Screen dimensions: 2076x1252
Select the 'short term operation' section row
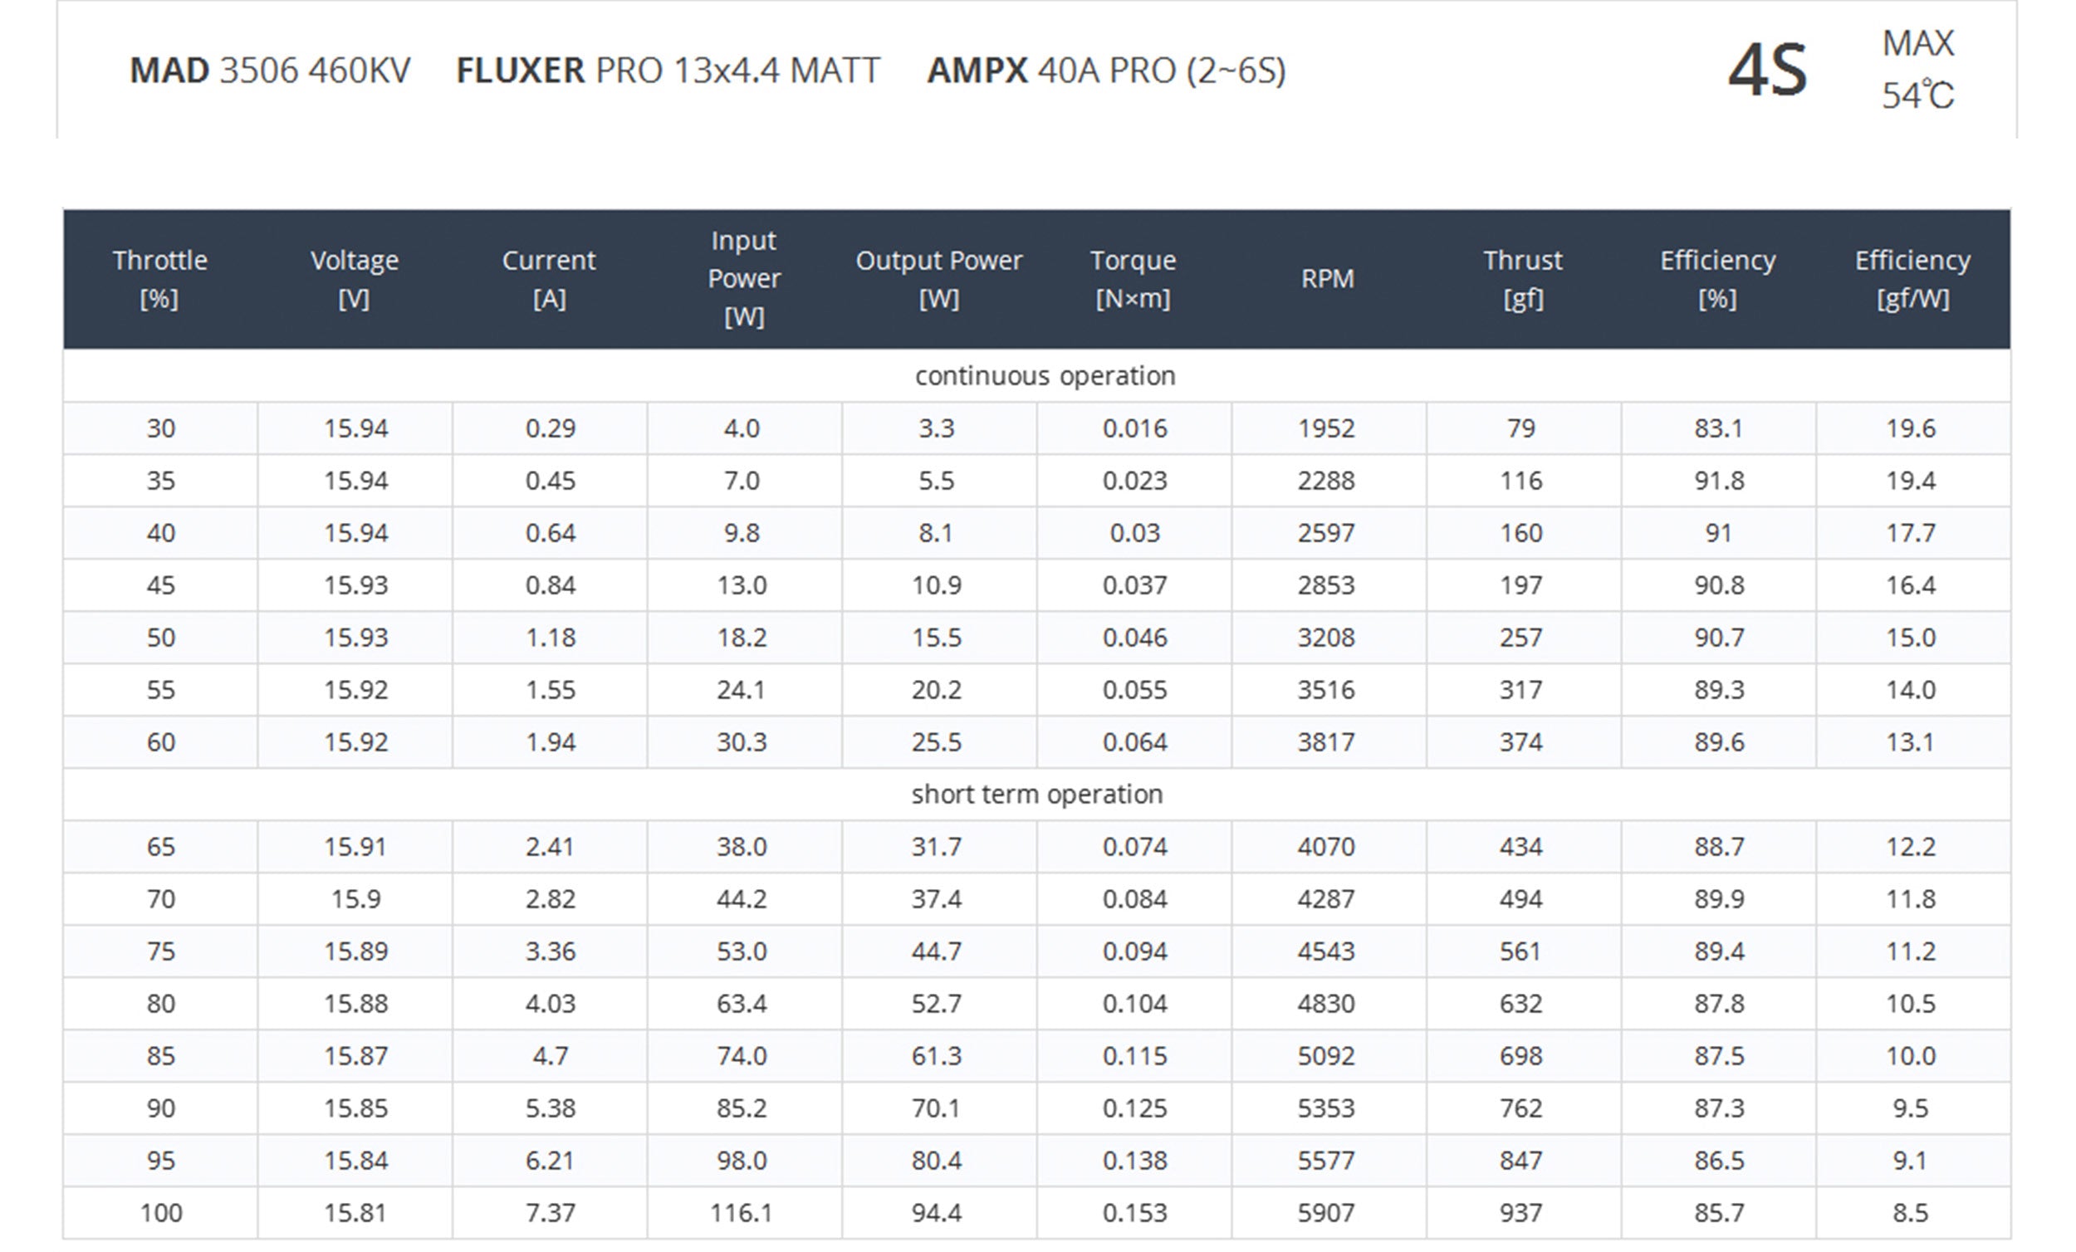point(1037,795)
